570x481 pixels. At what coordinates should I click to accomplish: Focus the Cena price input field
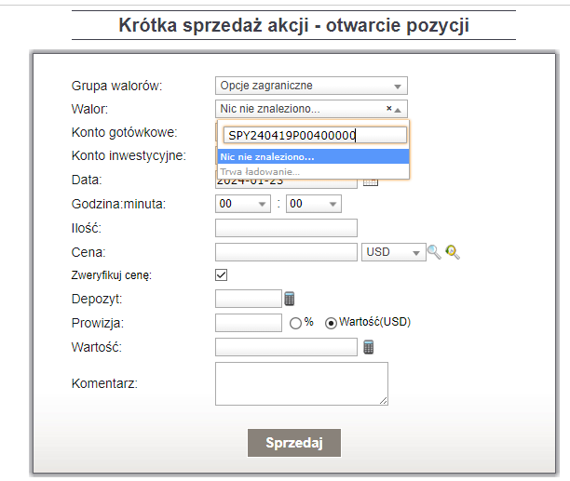(x=286, y=252)
